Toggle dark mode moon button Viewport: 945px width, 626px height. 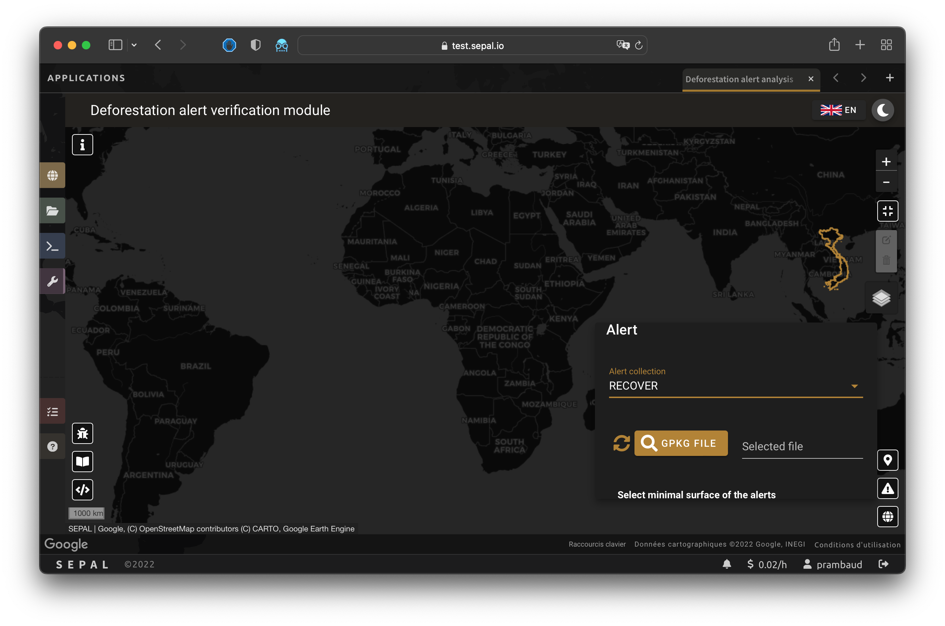(882, 110)
